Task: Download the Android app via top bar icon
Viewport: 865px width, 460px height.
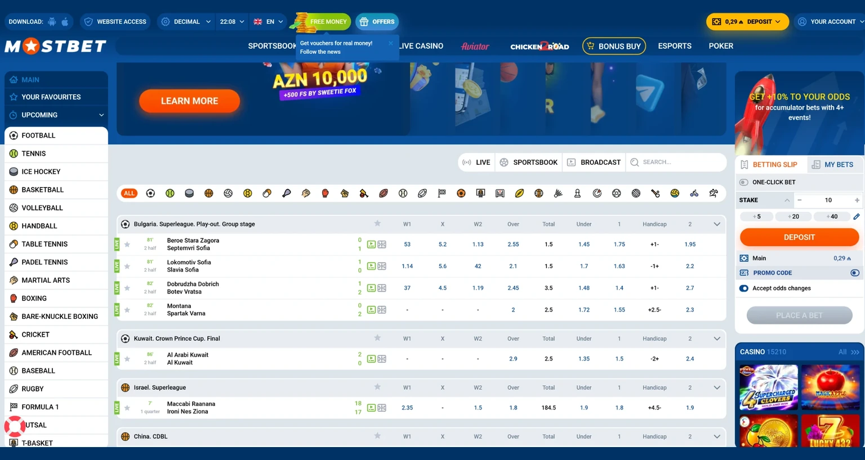Action: pyautogui.click(x=52, y=22)
